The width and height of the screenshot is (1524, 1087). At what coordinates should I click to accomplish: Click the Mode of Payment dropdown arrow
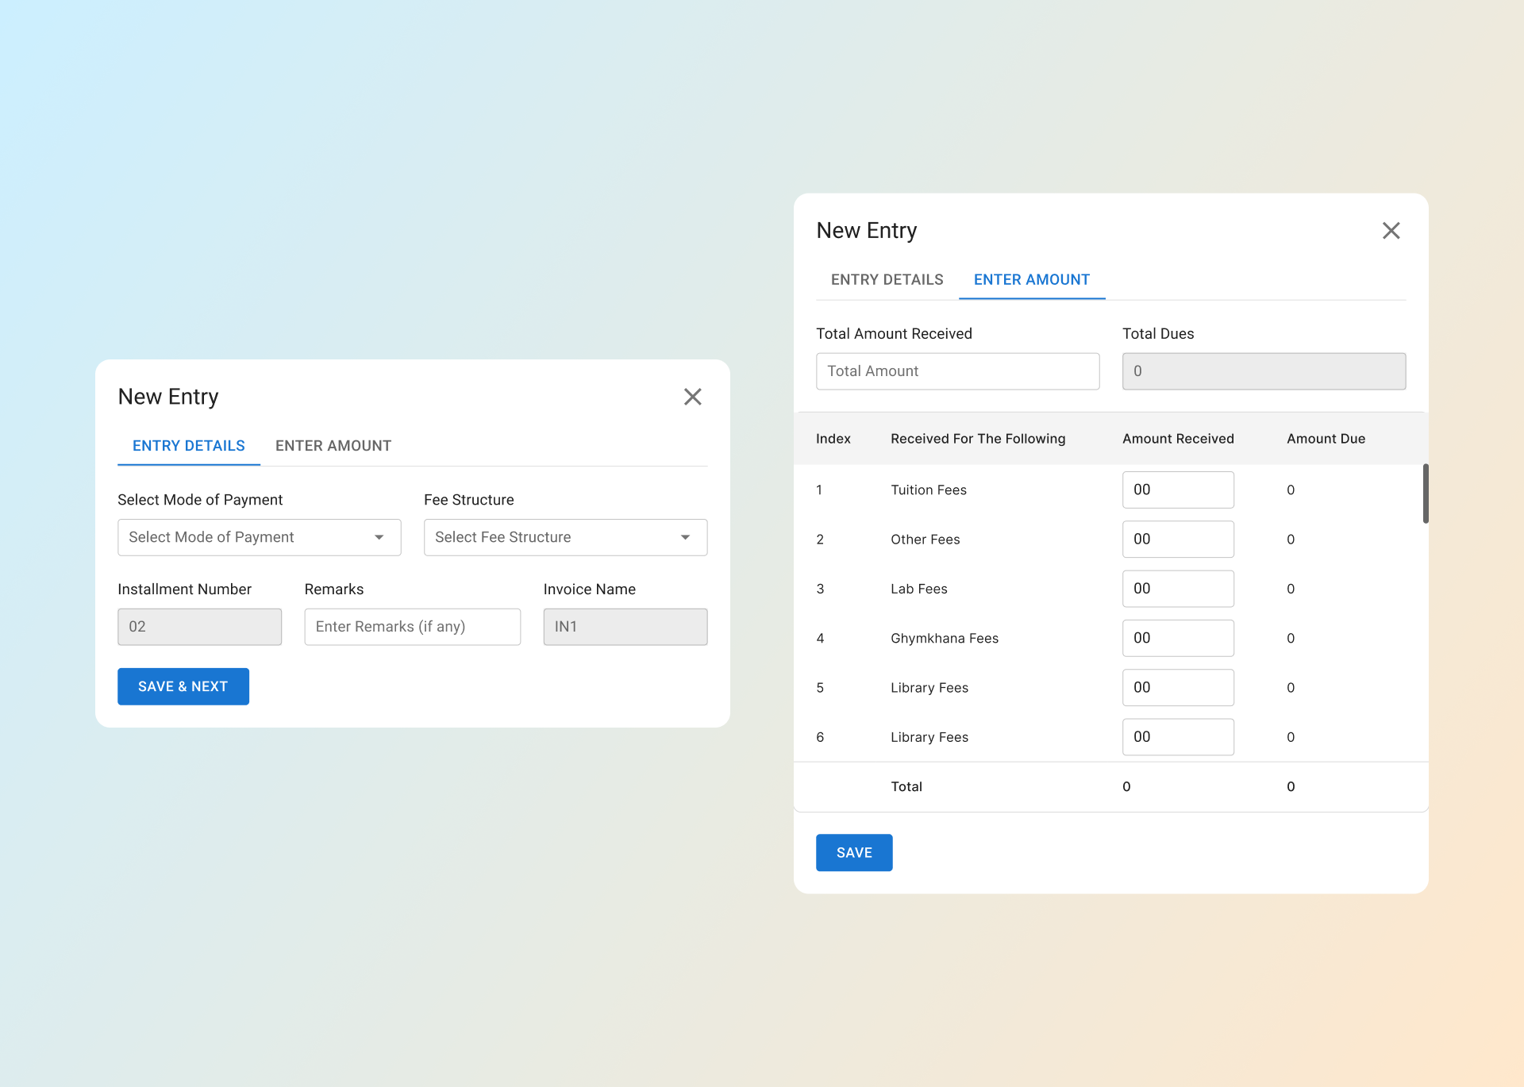[x=379, y=537]
